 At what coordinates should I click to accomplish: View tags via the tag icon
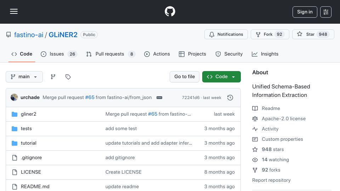click(68, 77)
